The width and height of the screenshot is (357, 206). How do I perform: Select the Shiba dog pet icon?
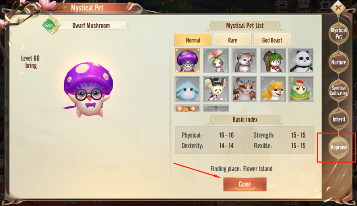click(273, 89)
